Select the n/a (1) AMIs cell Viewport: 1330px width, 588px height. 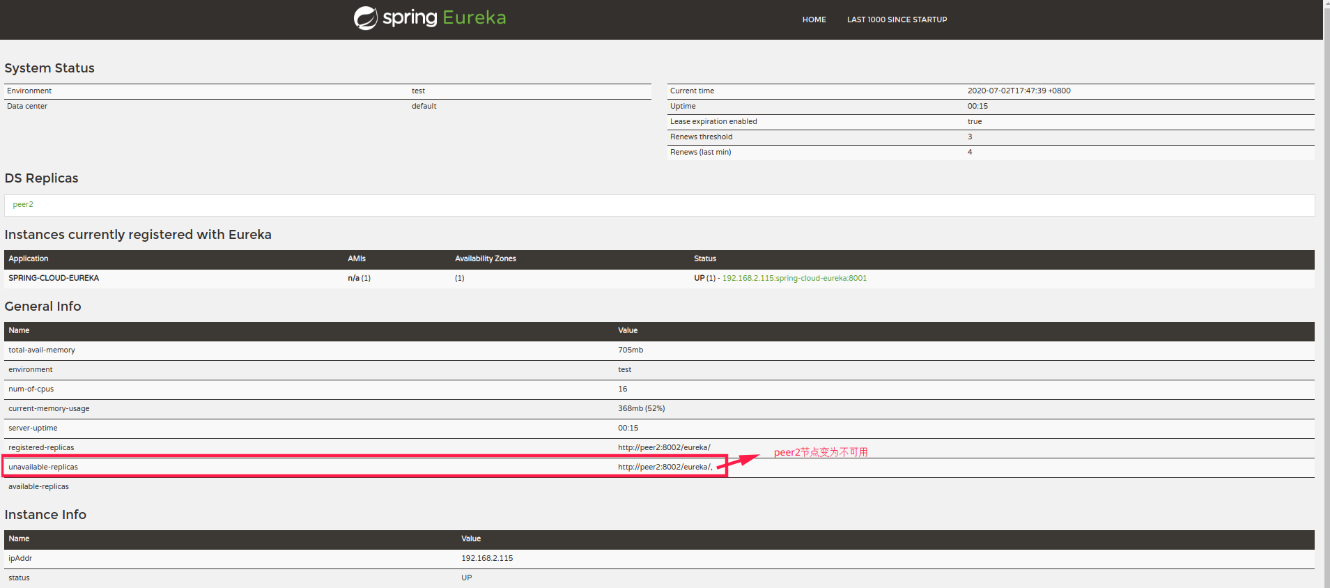[359, 278]
